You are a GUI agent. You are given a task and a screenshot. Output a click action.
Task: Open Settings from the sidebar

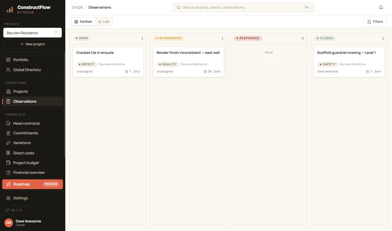point(33,198)
